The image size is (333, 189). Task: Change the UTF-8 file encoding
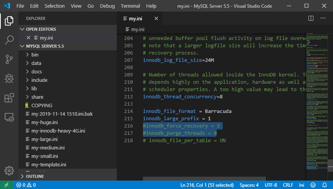coord(270,185)
